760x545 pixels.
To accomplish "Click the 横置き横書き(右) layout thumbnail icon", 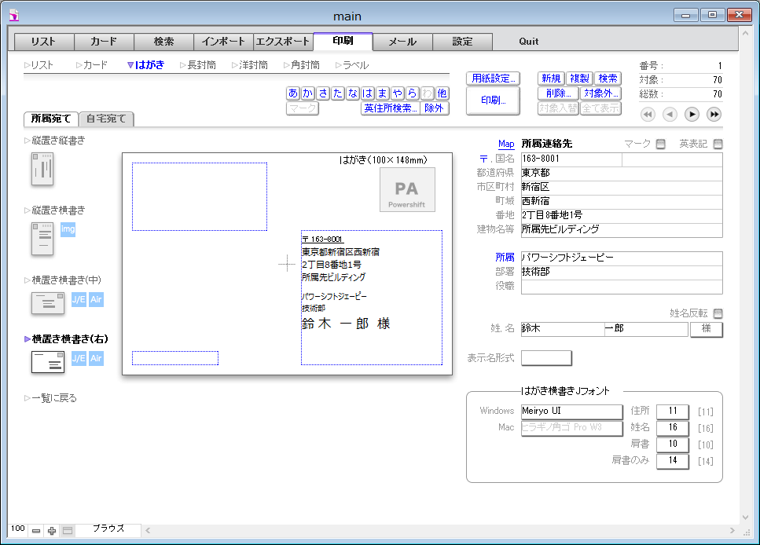I will [x=47, y=361].
